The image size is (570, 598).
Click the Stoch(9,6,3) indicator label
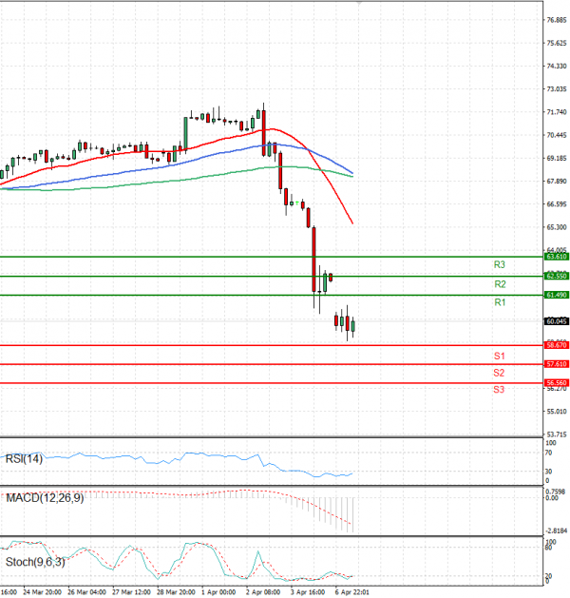point(35,562)
